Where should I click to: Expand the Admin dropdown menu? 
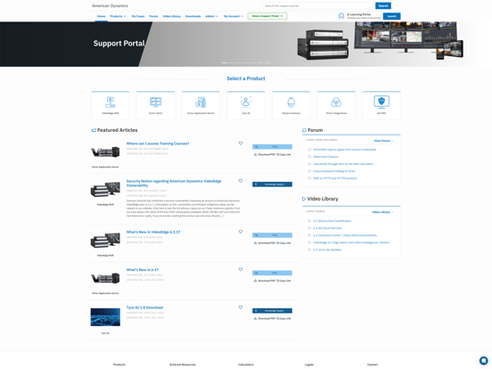click(x=212, y=16)
